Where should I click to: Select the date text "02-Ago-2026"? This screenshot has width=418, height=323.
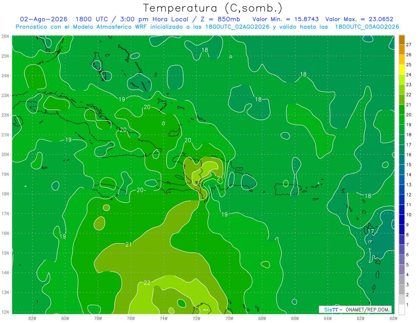pos(43,20)
